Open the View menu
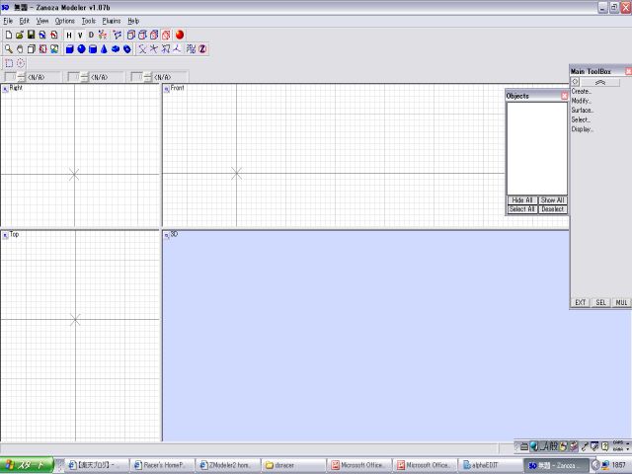The height and width of the screenshot is (474, 632). [x=42, y=21]
